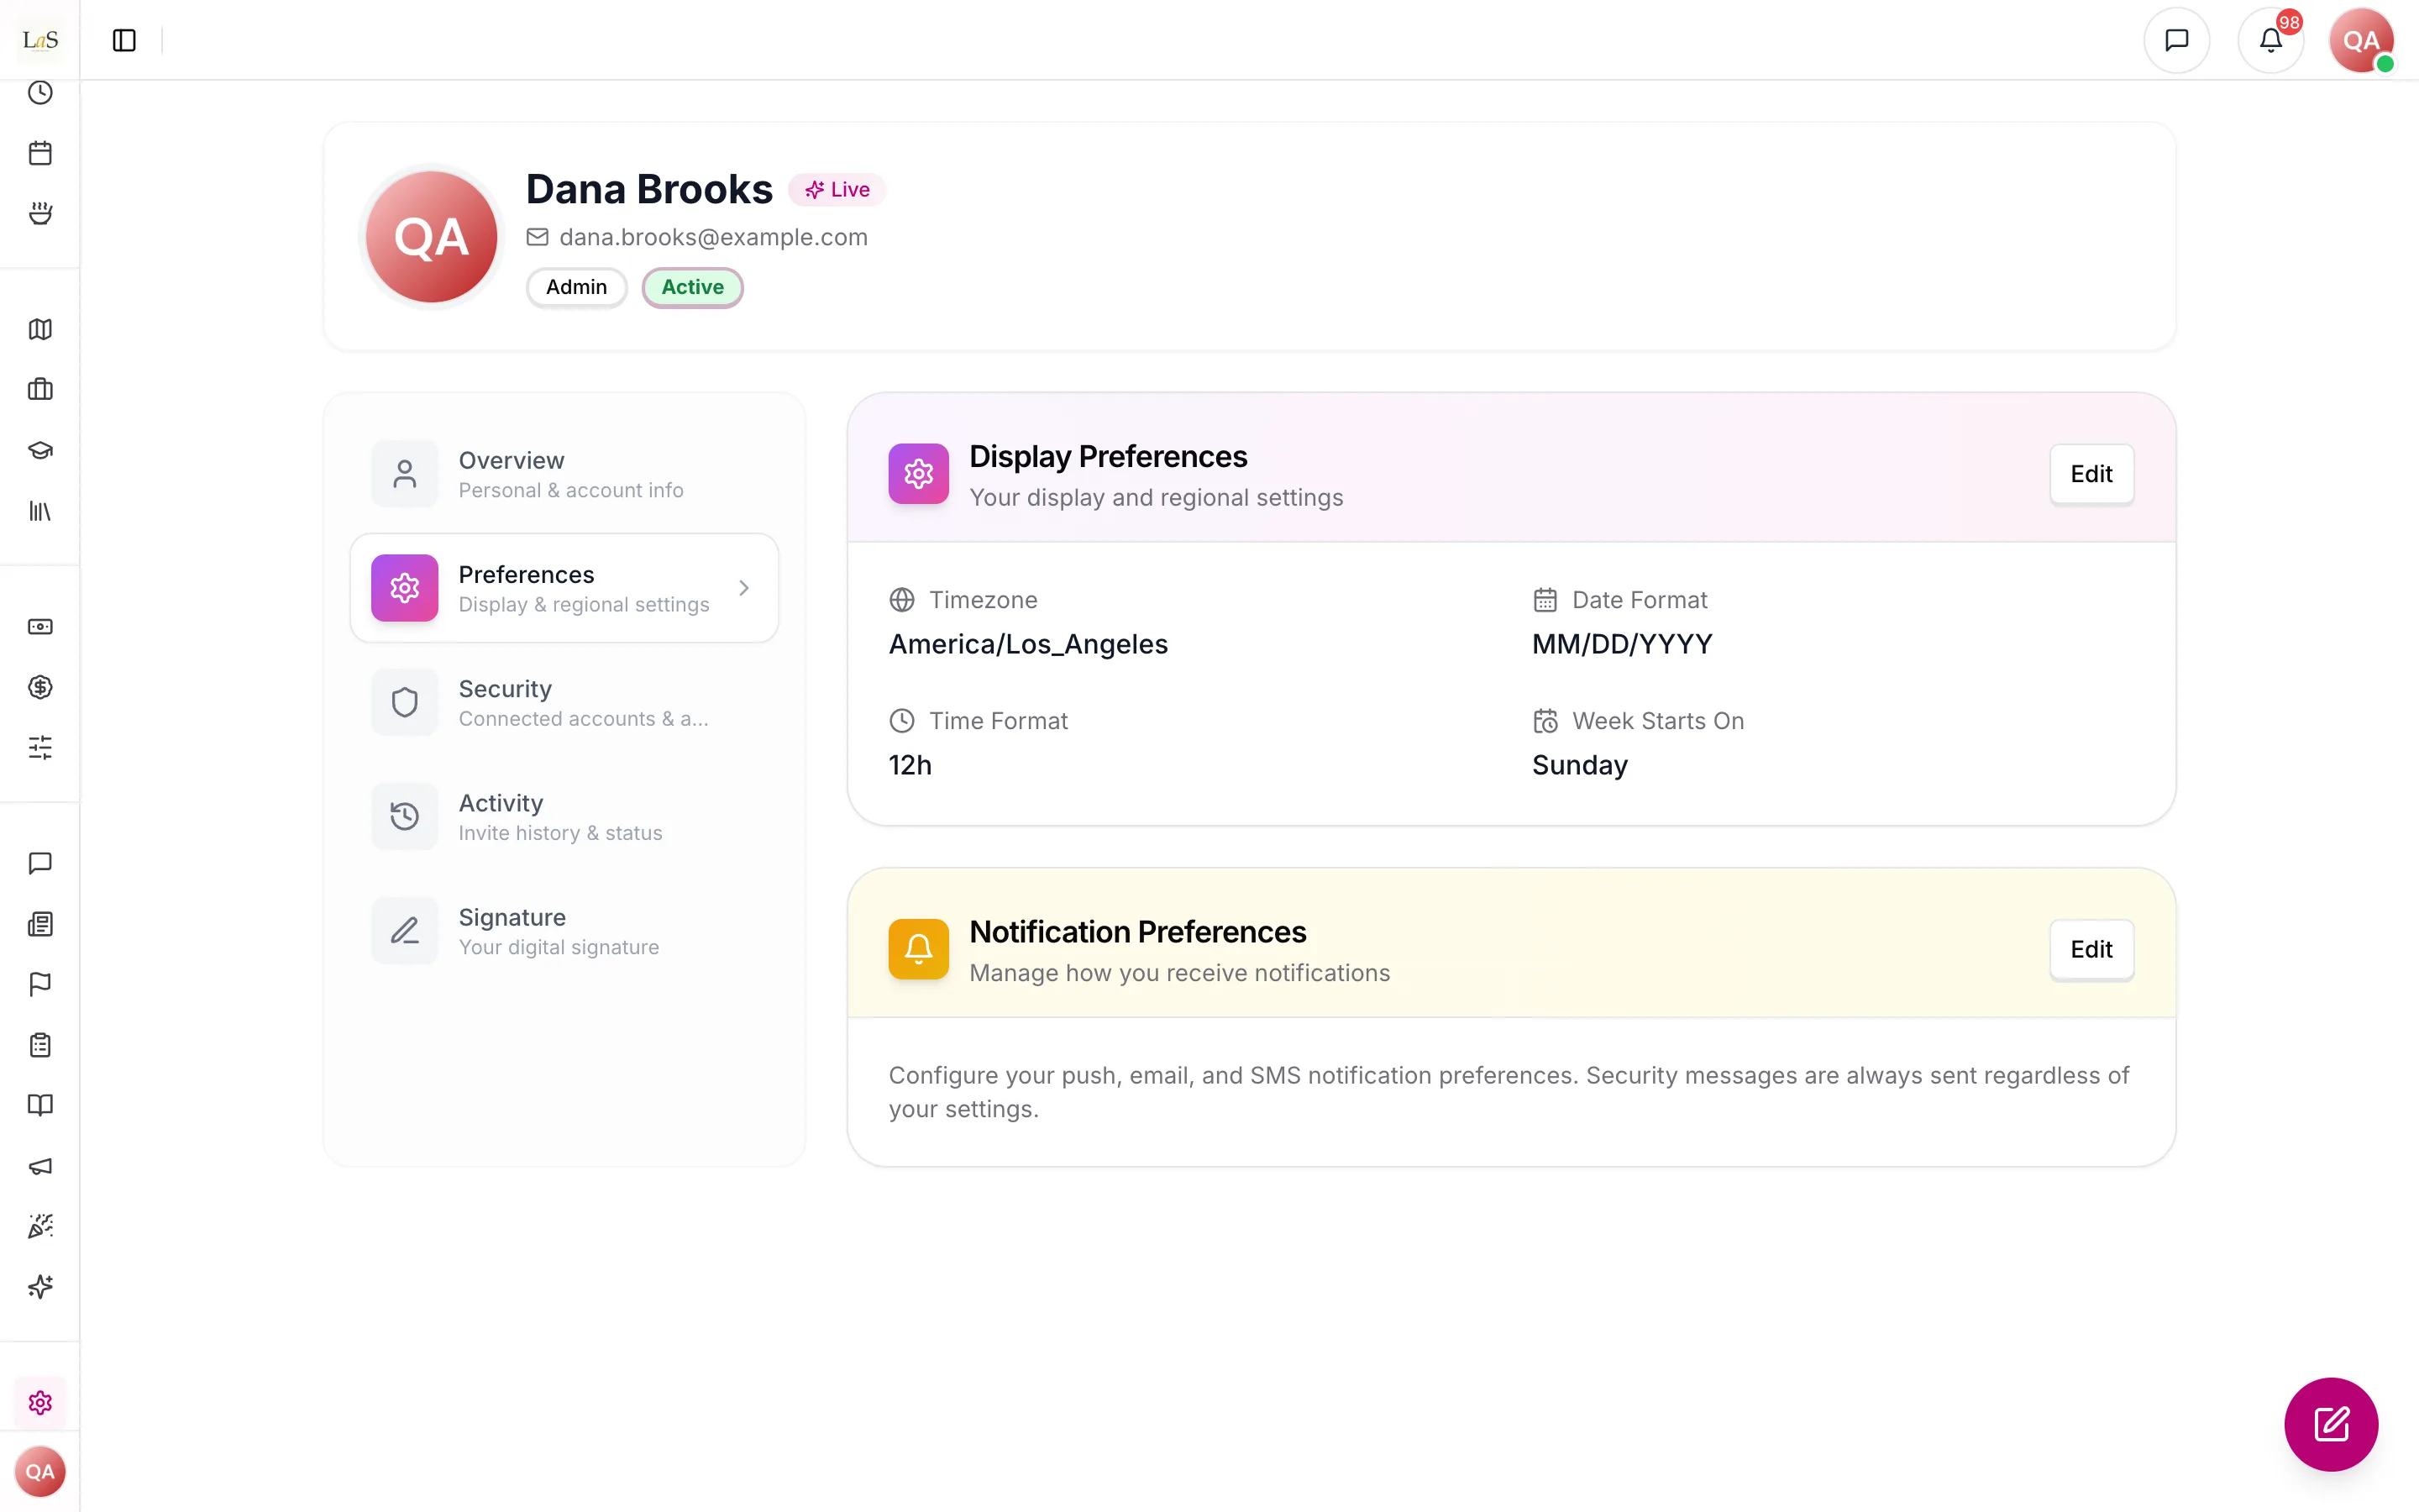Click the Display Preferences gear icon
2419x1512 pixels.
[x=919, y=474]
